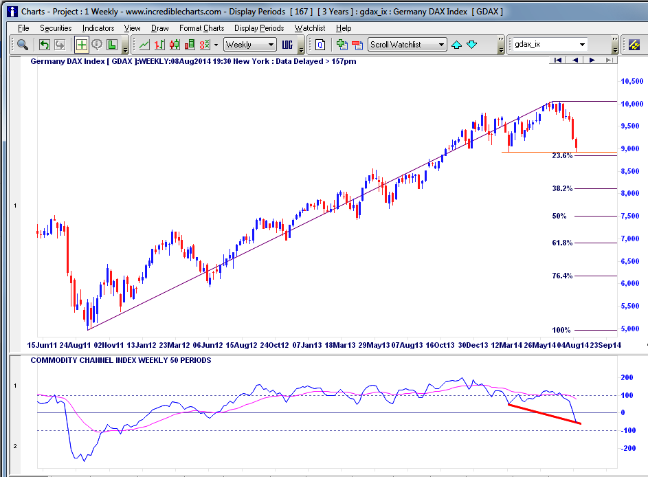Open the Watchlist menu
This screenshot has height=477, width=648.
(310, 28)
